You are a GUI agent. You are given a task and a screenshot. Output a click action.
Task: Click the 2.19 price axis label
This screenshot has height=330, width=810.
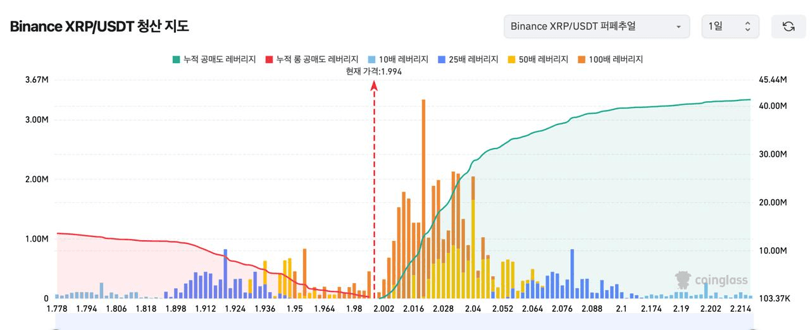(681, 309)
